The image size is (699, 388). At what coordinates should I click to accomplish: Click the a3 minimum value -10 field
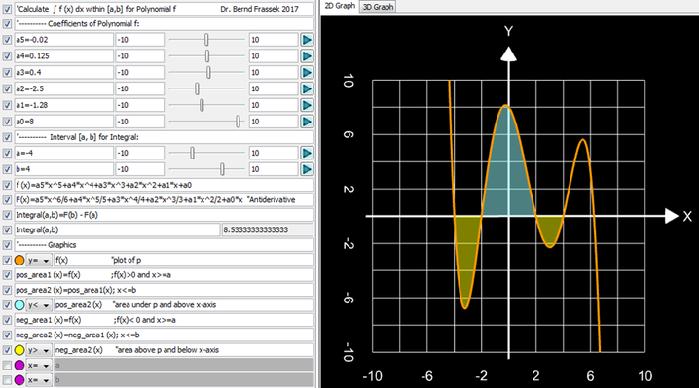coord(139,72)
